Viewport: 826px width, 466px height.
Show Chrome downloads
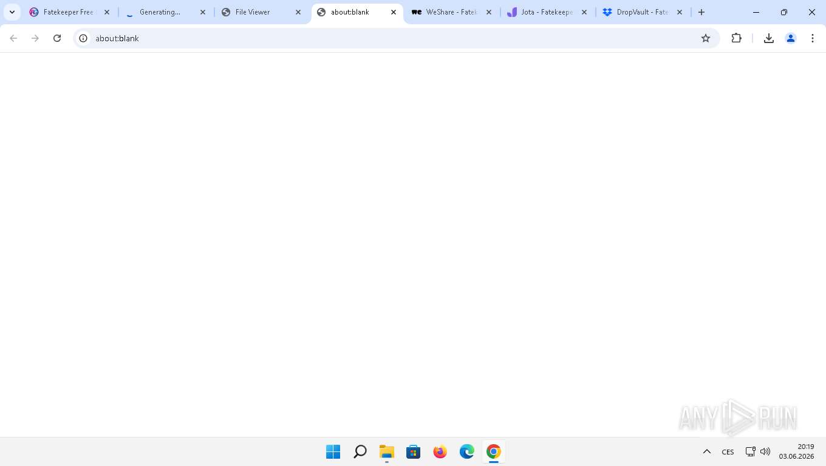coord(769,38)
